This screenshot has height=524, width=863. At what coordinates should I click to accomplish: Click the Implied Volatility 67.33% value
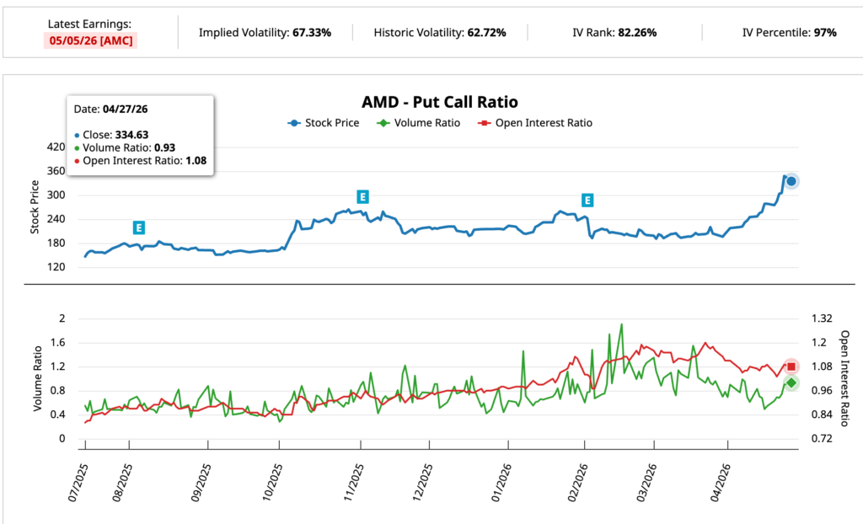(x=312, y=33)
